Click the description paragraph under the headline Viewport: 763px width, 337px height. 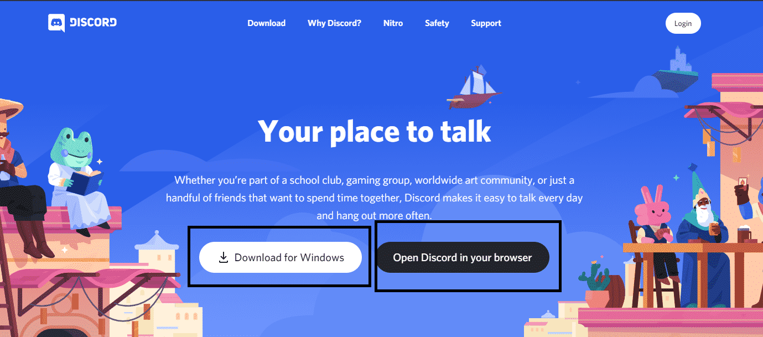click(375, 198)
